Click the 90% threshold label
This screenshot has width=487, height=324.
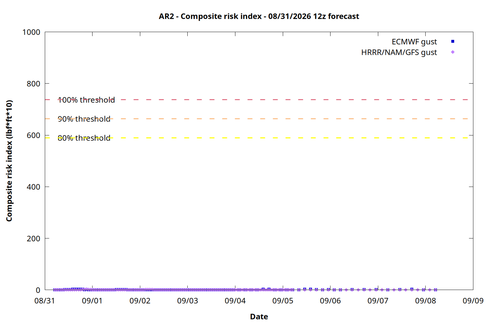pos(84,119)
